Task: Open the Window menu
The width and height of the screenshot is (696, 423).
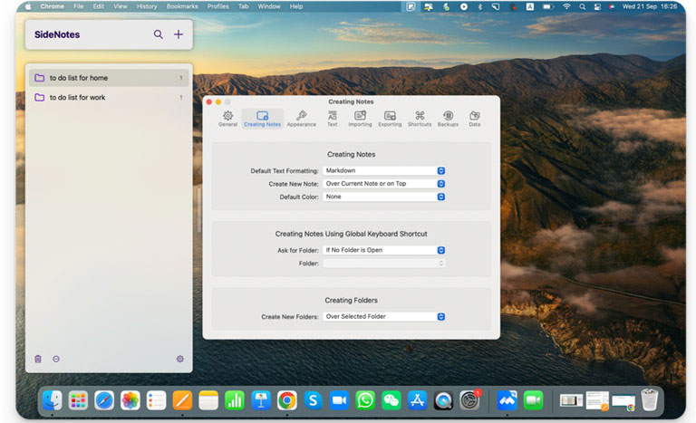Action: (269, 6)
